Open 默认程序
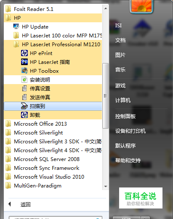 (x=125, y=146)
